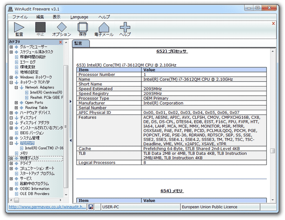Select スタートアップ プログラム tree item

click(x=37, y=173)
